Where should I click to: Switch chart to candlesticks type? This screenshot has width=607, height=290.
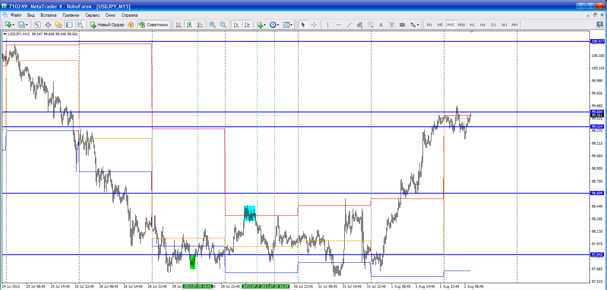189,25
